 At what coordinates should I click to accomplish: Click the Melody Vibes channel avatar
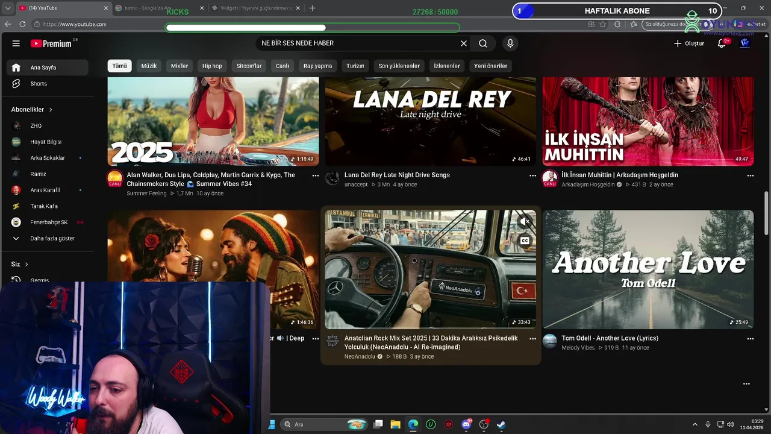coord(549,341)
